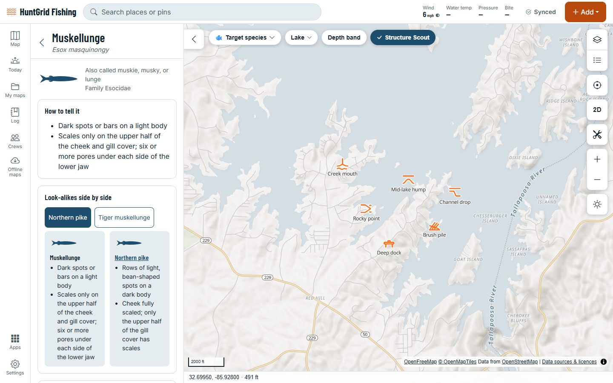Click the Synced status indicator
The height and width of the screenshot is (383, 613).
(541, 12)
